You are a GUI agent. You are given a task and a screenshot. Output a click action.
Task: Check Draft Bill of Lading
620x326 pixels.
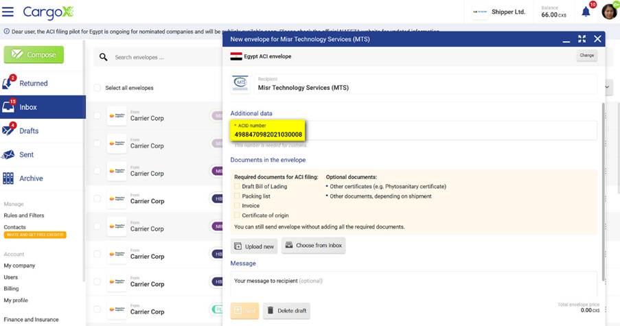tap(237, 186)
